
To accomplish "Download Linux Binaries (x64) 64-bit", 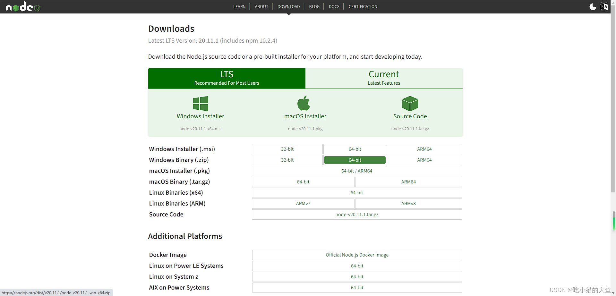I will 357,193.
